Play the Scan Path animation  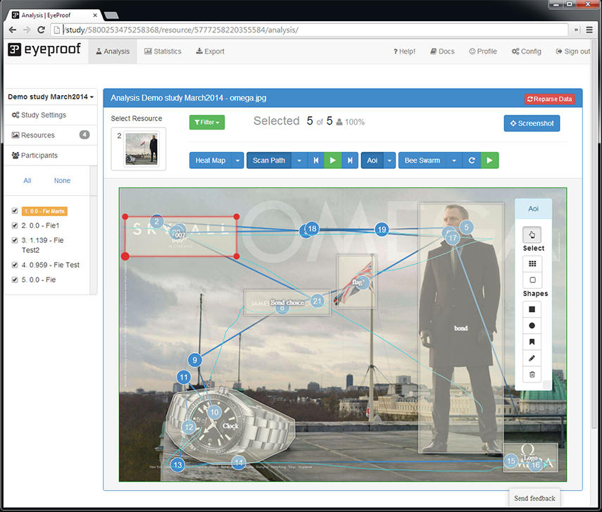pos(332,161)
